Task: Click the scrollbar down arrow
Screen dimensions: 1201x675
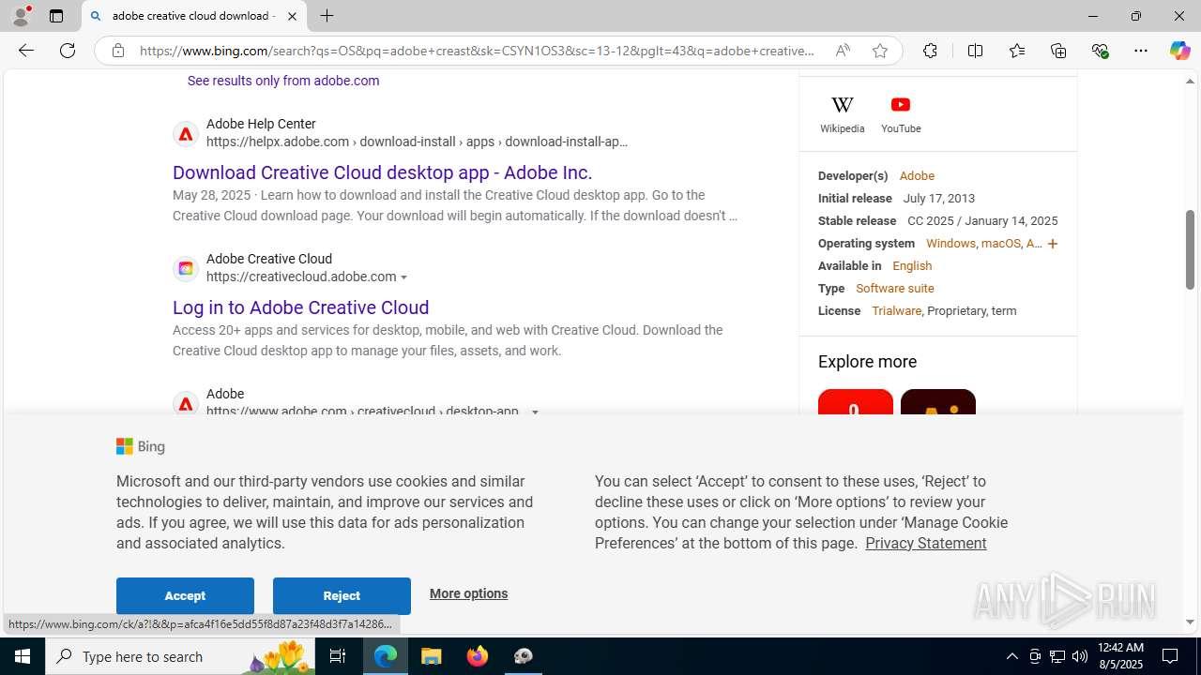Action: (1190, 622)
